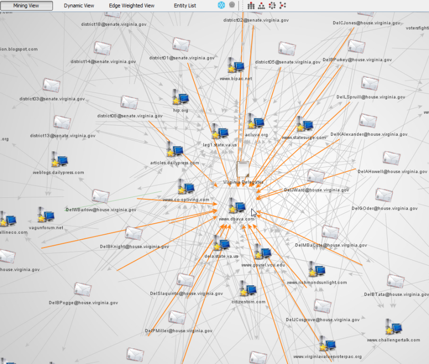Select the hrp.org website node icon

tap(181, 97)
